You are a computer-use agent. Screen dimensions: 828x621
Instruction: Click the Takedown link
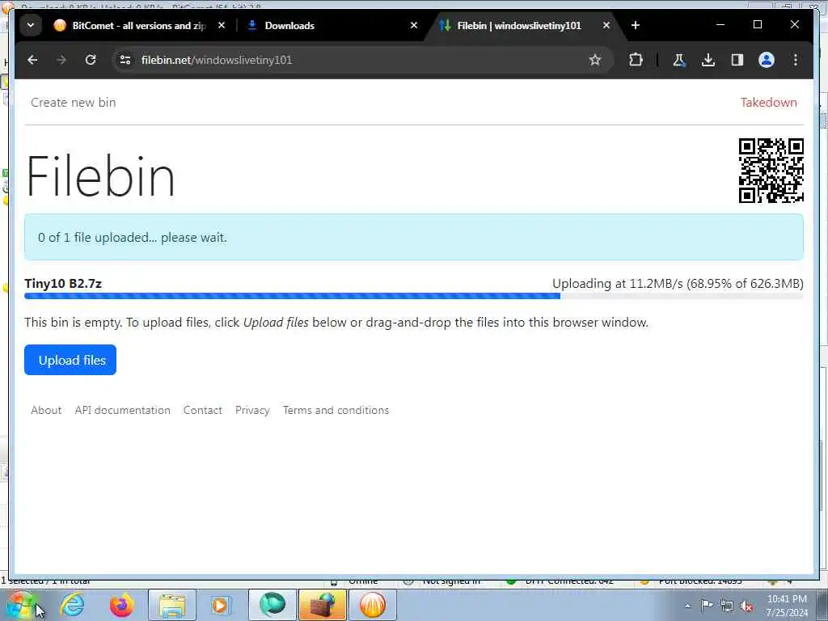(x=768, y=103)
